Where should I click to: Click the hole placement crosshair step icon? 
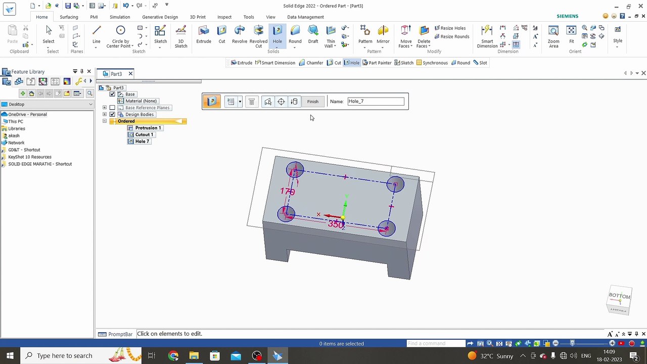click(x=281, y=102)
